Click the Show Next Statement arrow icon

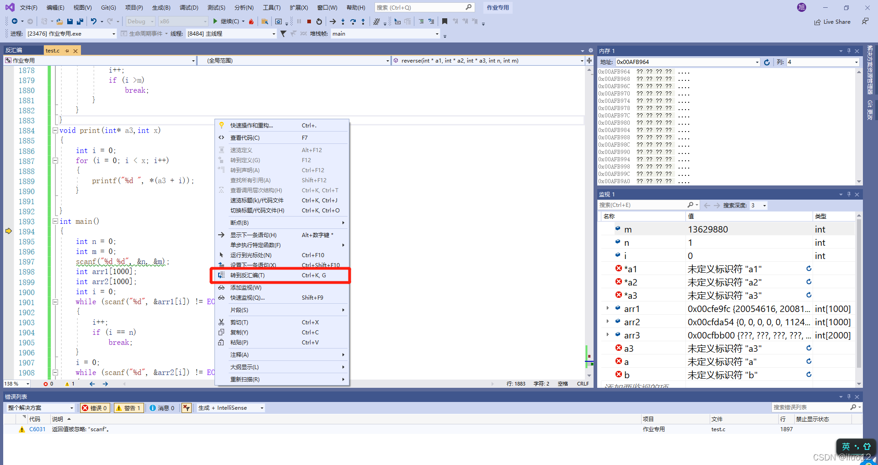pyautogui.click(x=332, y=21)
